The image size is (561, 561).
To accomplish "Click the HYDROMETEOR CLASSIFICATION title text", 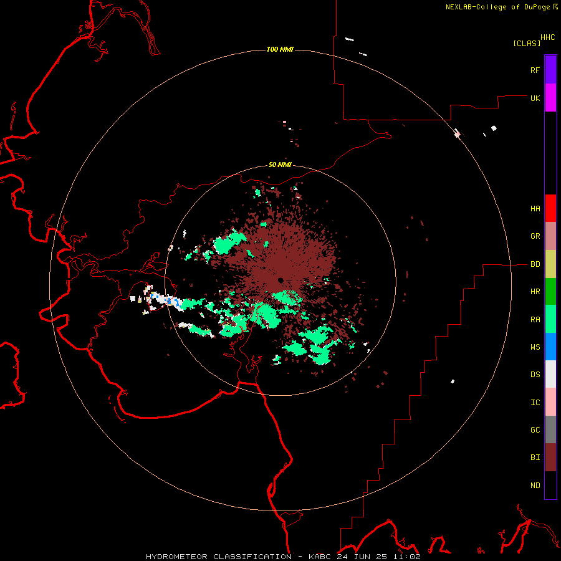I will point(219,557).
